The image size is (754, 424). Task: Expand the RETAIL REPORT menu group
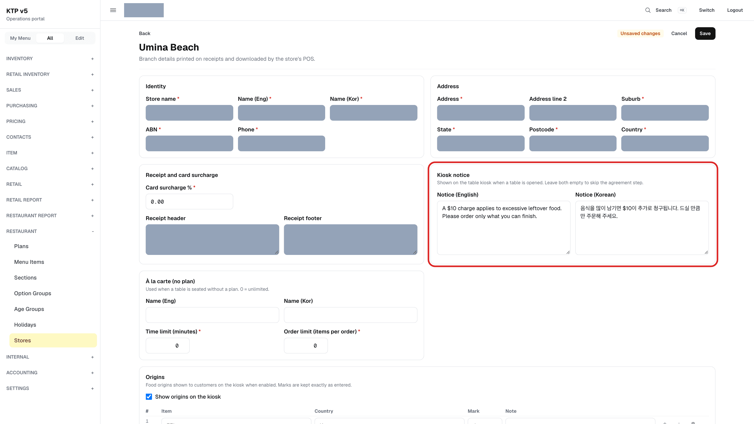(50, 200)
